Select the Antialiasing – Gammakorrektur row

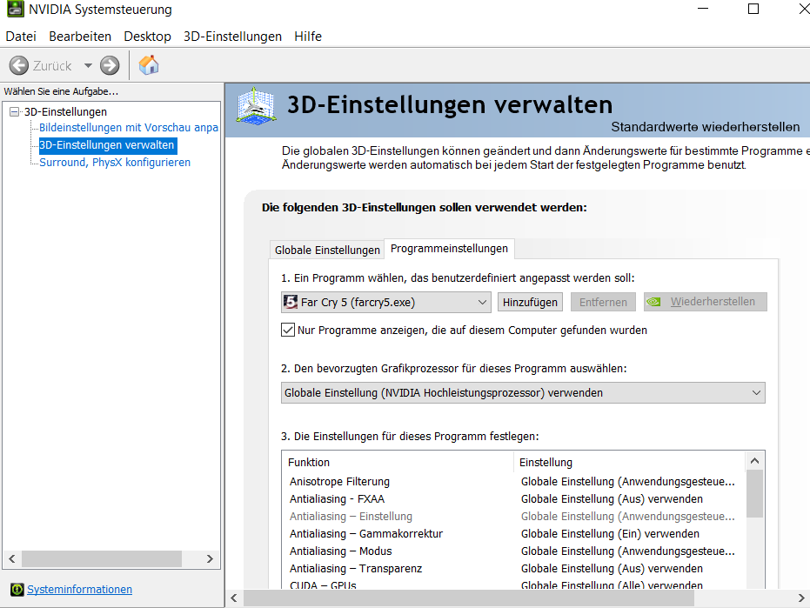coord(514,533)
